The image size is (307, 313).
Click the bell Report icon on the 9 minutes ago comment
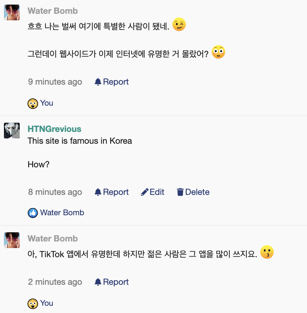pyautogui.click(x=98, y=82)
